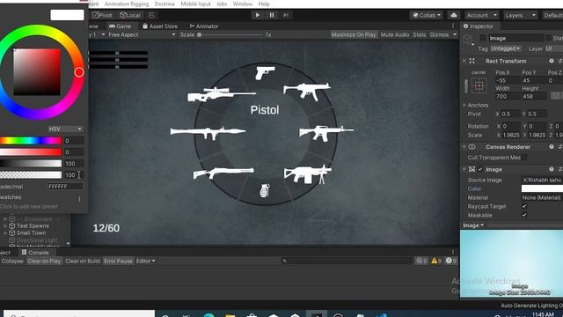
Task: Toggle the Gizmos button
Action: pos(439,35)
